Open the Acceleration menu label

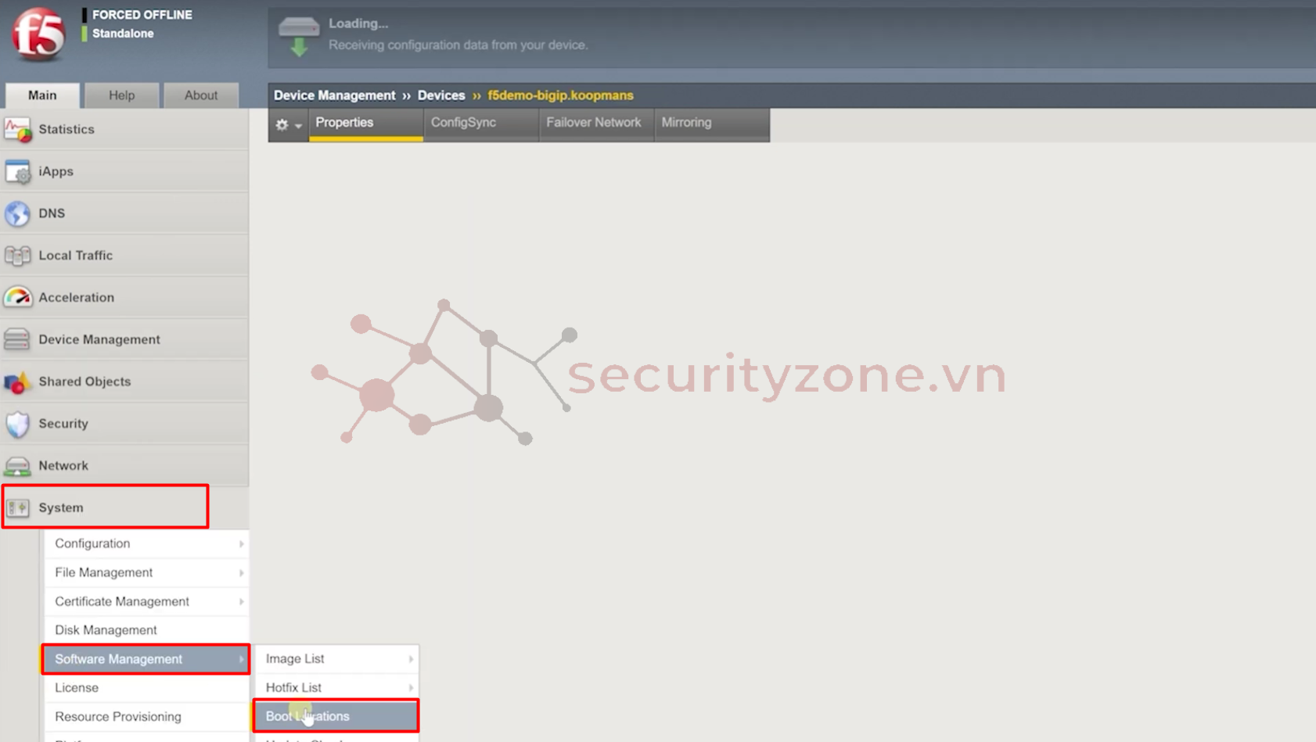tap(76, 298)
